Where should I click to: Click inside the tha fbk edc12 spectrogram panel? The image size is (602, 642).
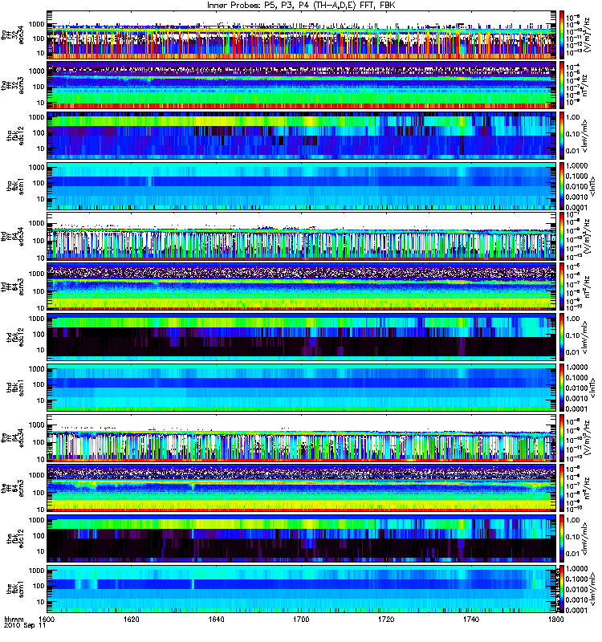point(301,136)
